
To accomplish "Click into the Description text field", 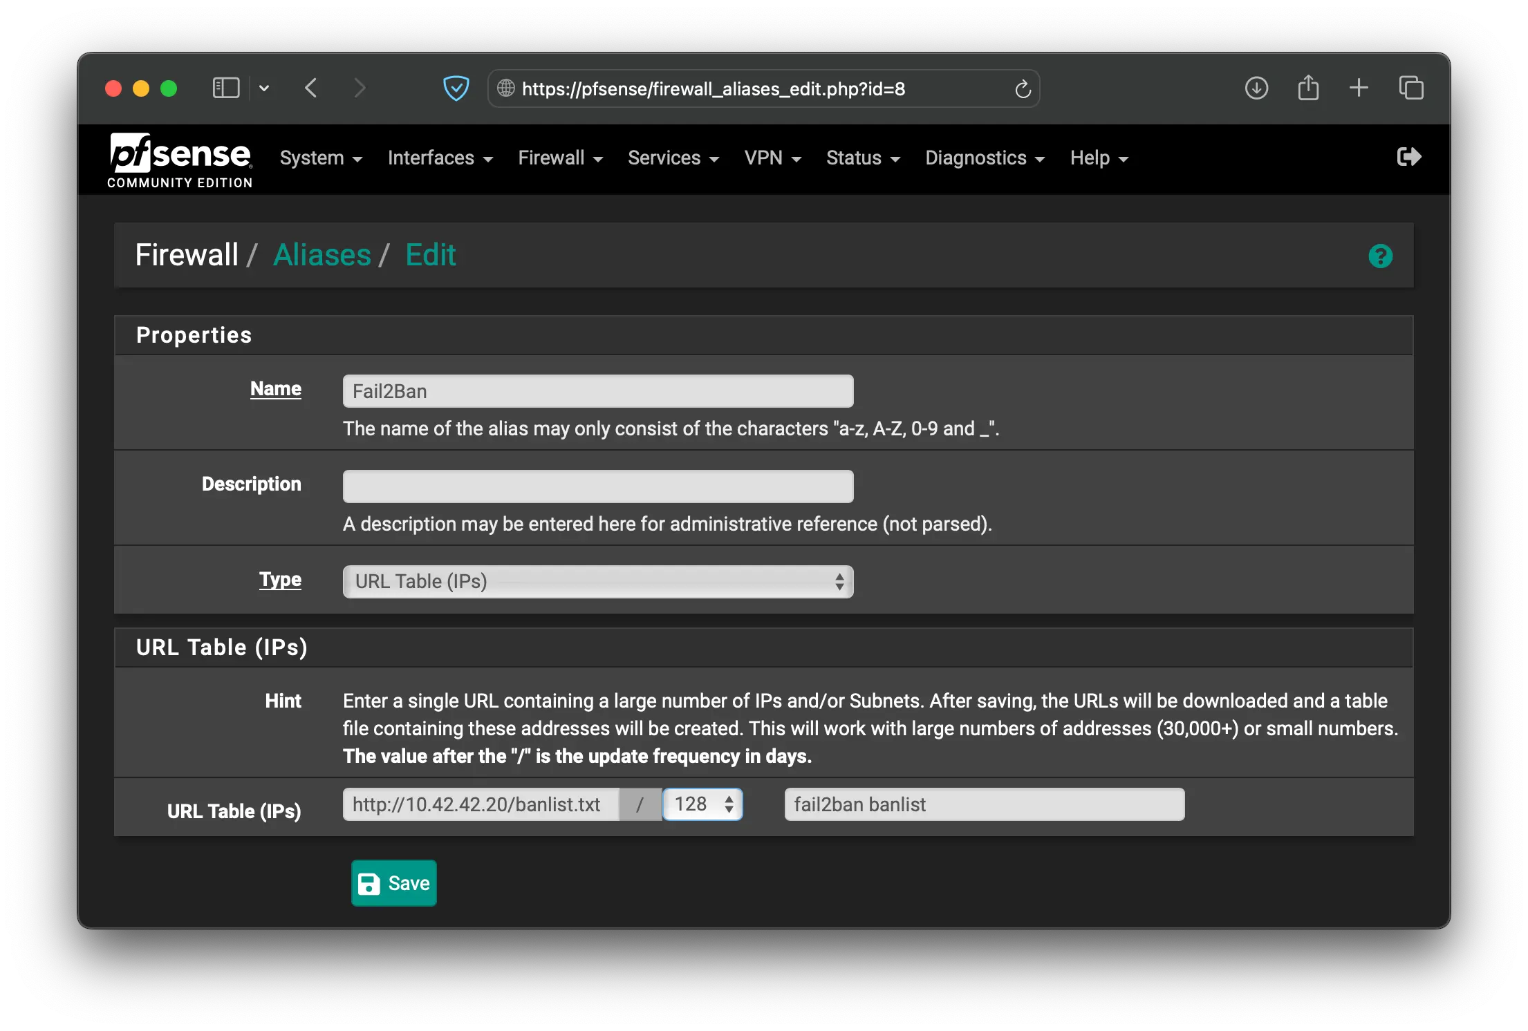I will coord(598,486).
